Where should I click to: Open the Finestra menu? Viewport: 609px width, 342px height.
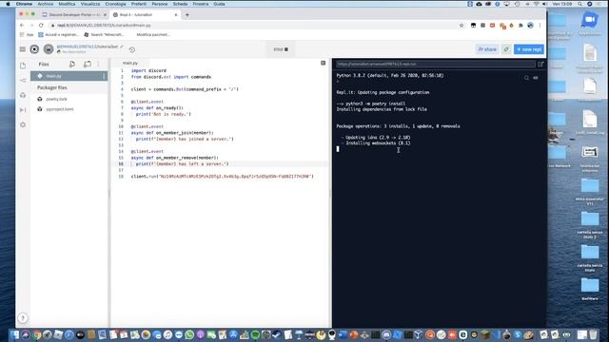[x=201, y=4]
